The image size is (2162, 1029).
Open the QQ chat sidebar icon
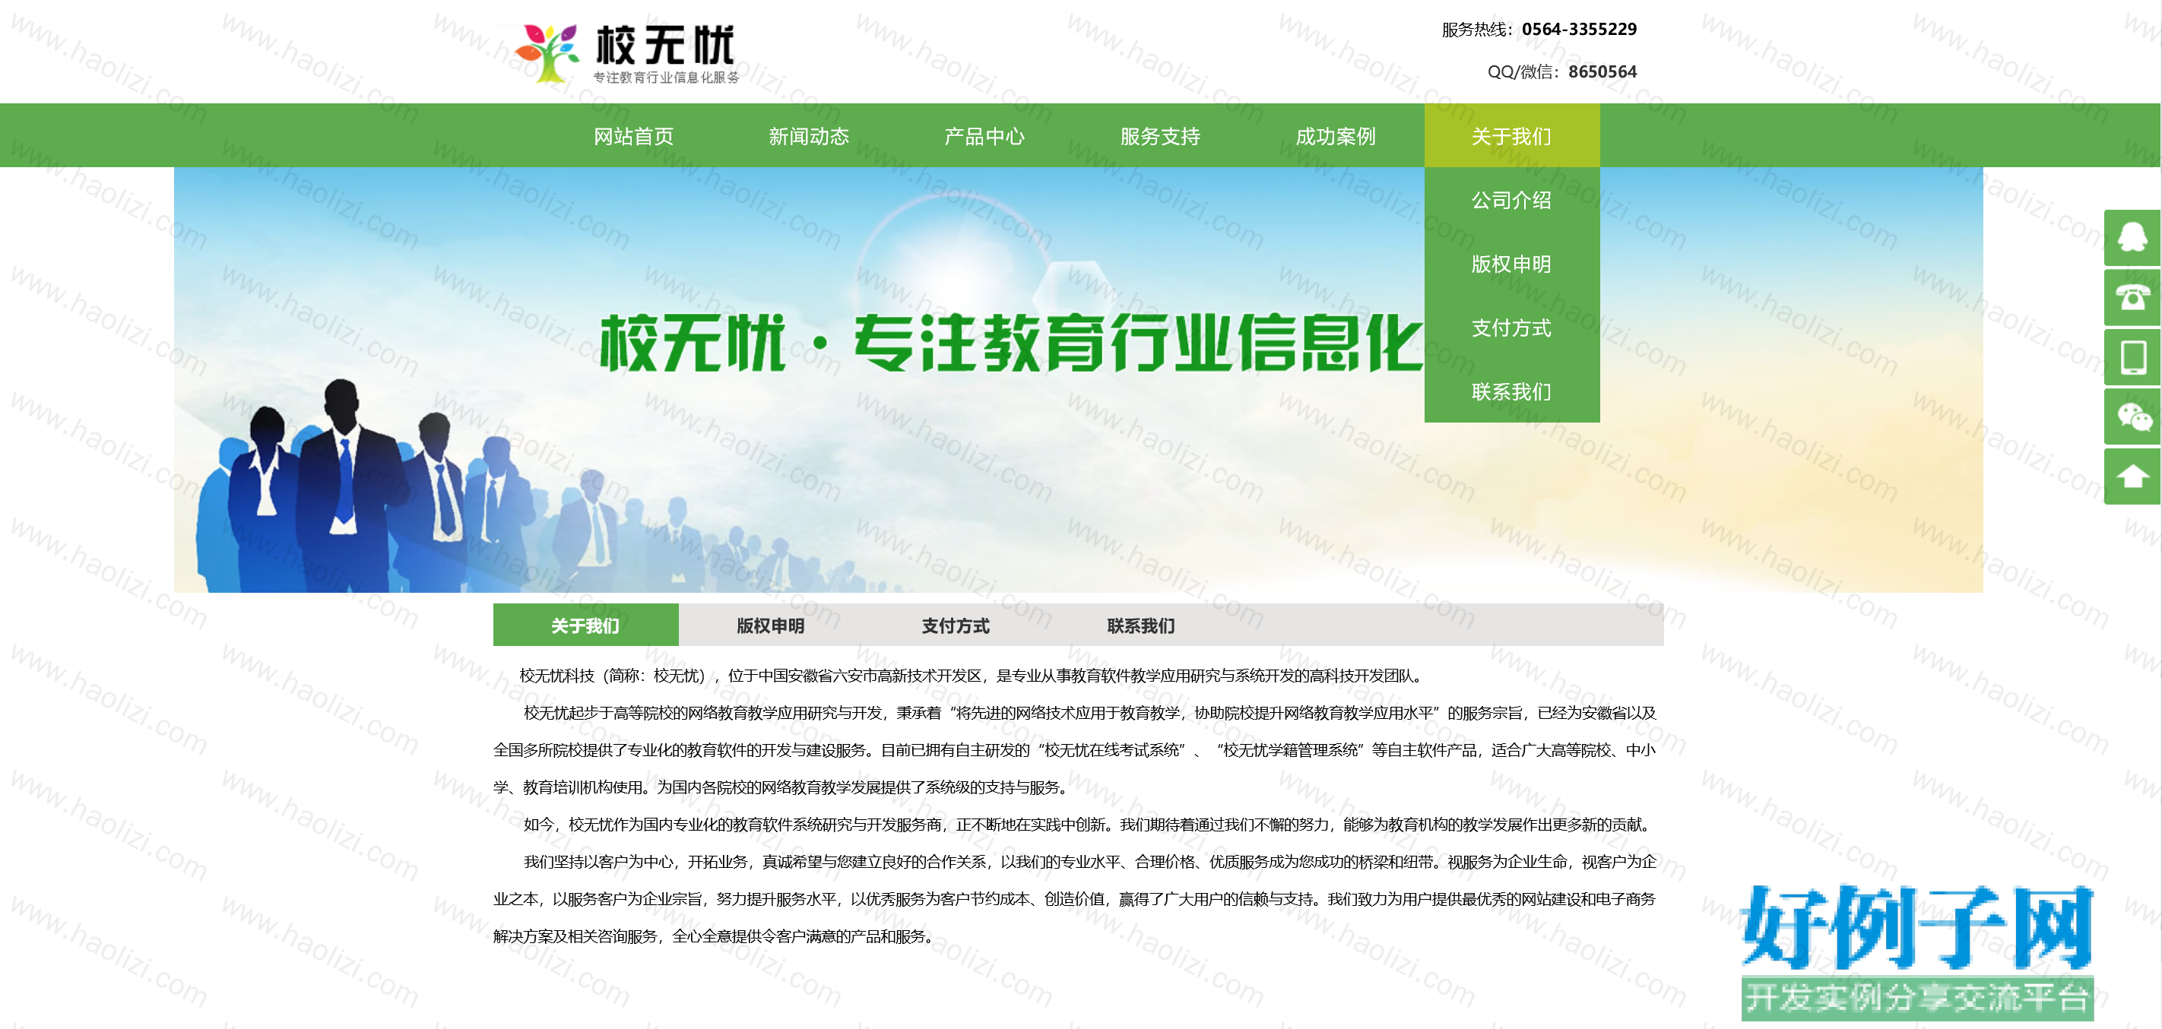click(x=2132, y=238)
